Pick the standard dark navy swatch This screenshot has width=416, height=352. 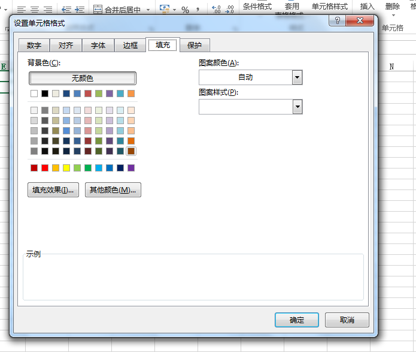(x=120, y=168)
